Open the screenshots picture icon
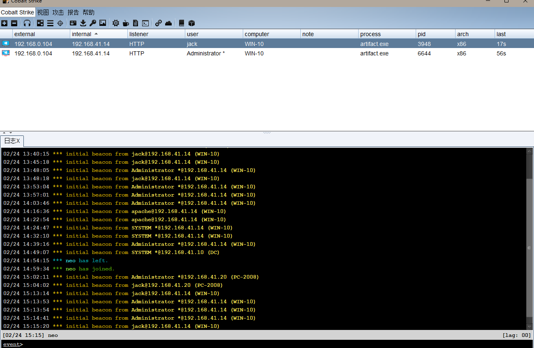 coord(103,23)
